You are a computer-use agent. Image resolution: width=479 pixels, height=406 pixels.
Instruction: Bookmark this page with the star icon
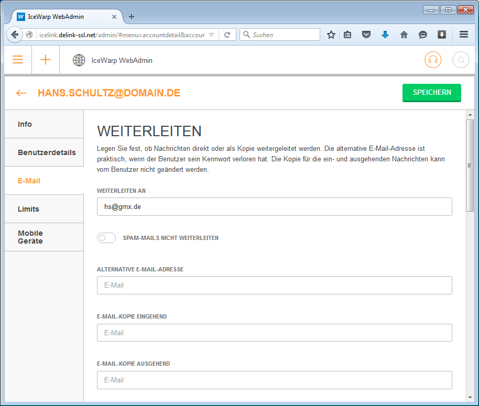tap(331, 35)
